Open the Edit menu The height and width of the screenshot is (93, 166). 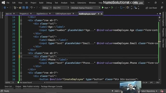coord(14,3)
